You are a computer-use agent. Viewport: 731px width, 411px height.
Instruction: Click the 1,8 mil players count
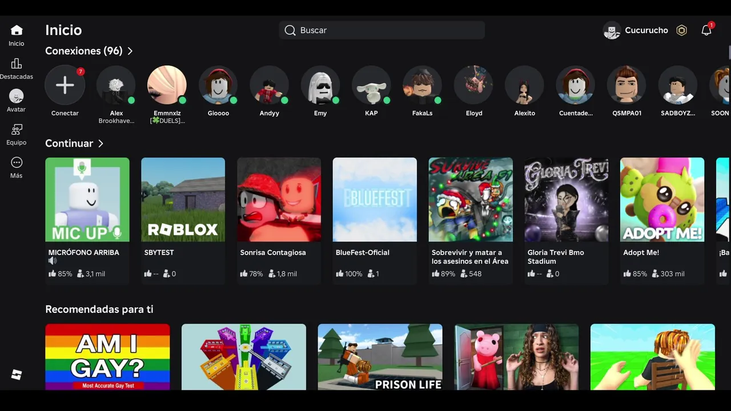click(x=287, y=274)
